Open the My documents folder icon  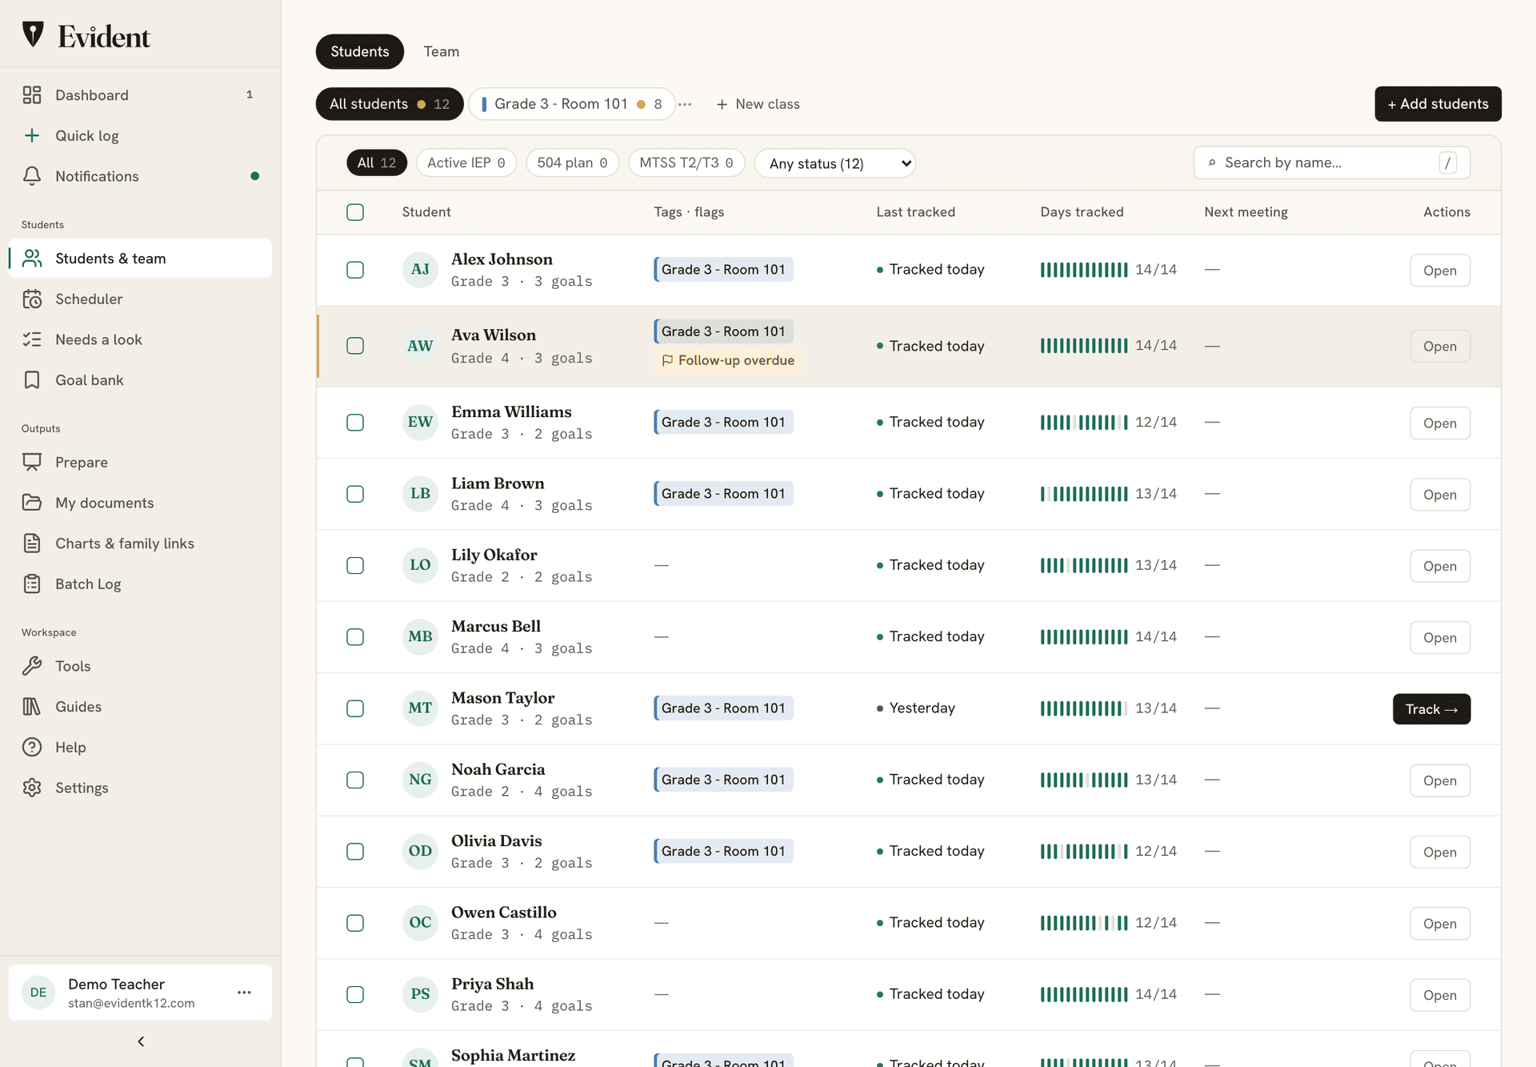click(32, 503)
